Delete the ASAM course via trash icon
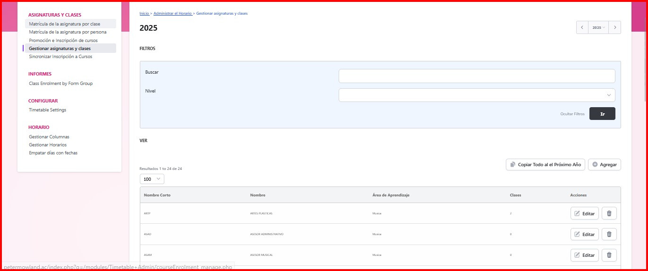 pos(609,255)
